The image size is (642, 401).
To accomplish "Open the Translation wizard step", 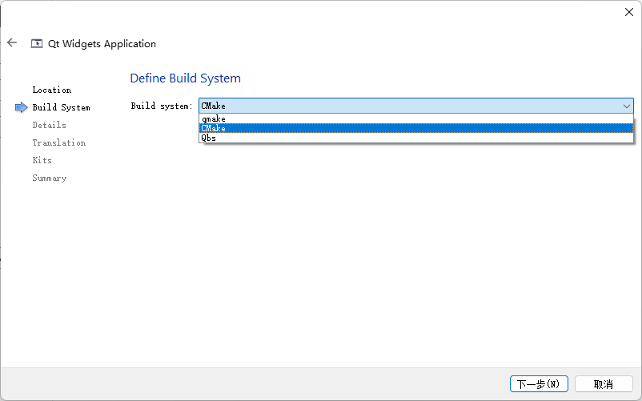I will click(58, 142).
